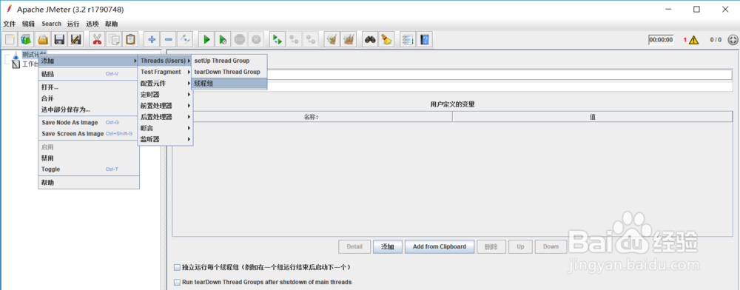Save the test plan with floppy icon

[59, 40]
